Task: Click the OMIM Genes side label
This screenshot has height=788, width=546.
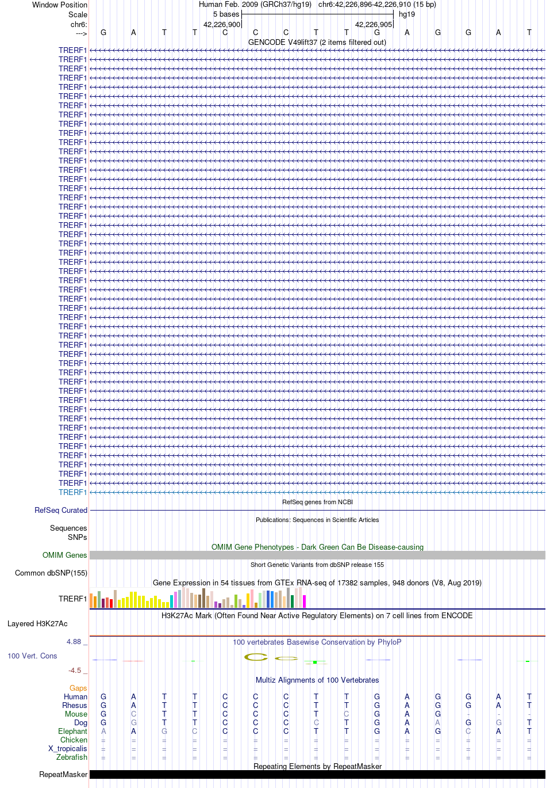Action: [65, 555]
